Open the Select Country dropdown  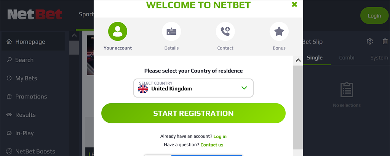(193, 88)
